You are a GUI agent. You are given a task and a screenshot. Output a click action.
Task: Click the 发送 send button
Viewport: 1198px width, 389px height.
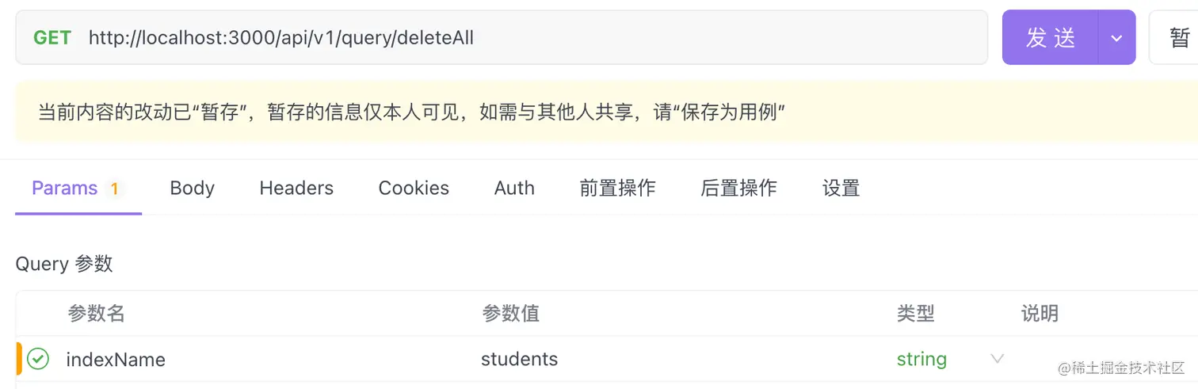pyautogui.click(x=1051, y=37)
